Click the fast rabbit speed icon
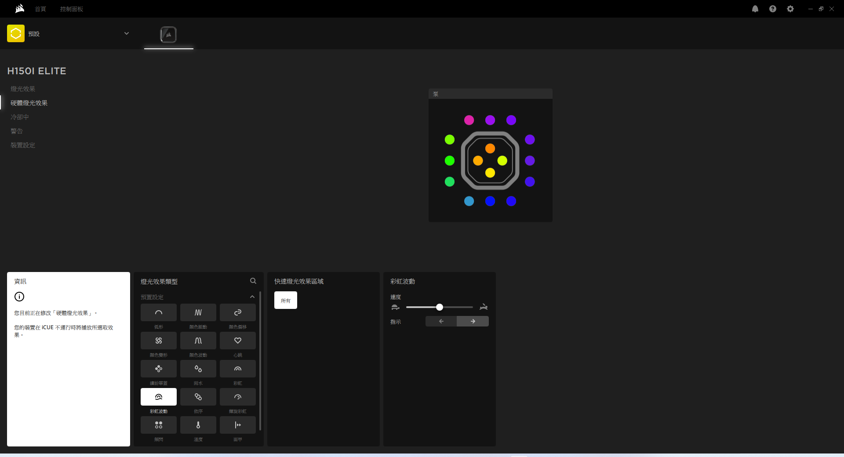The image size is (844, 457). coord(484,307)
